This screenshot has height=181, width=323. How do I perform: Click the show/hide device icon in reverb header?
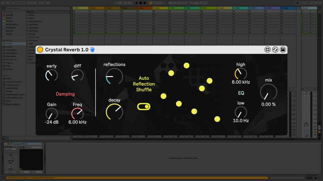267,50
